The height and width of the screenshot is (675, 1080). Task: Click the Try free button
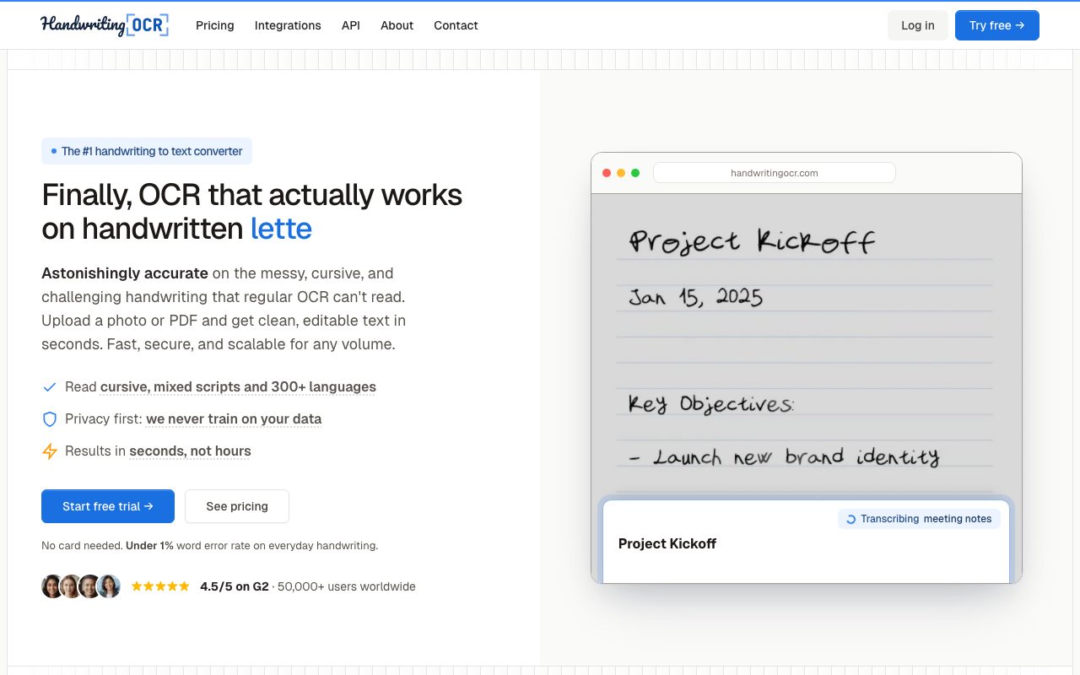pyautogui.click(x=997, y=25)
